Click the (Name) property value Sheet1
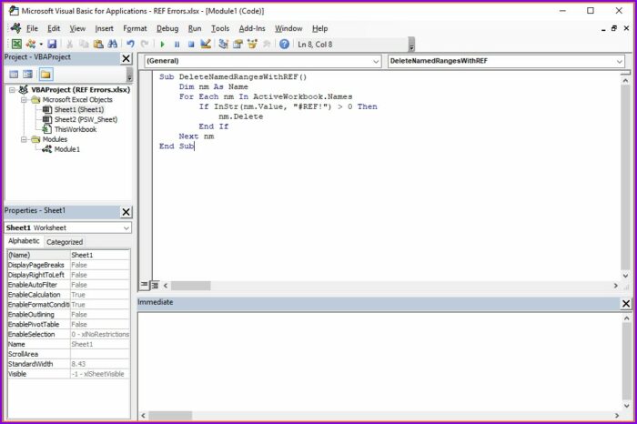Viewport: 637px width, 424px height. [100, 255]
